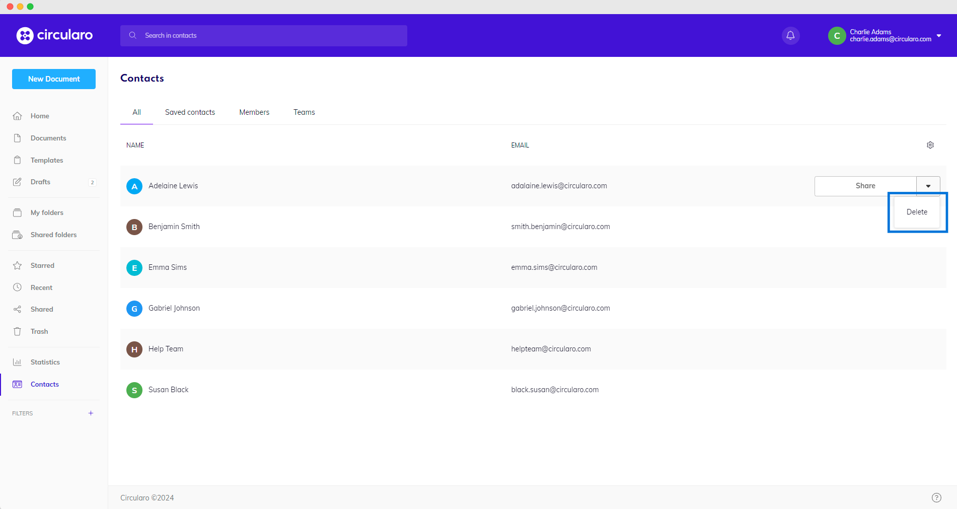Go to Starred items
This screenshot has width=957, height=509.
pos(42,265)
